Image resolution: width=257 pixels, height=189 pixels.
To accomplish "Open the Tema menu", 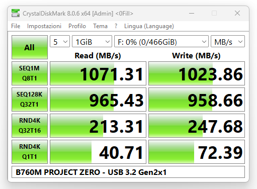I will click(x=100, y=26).
